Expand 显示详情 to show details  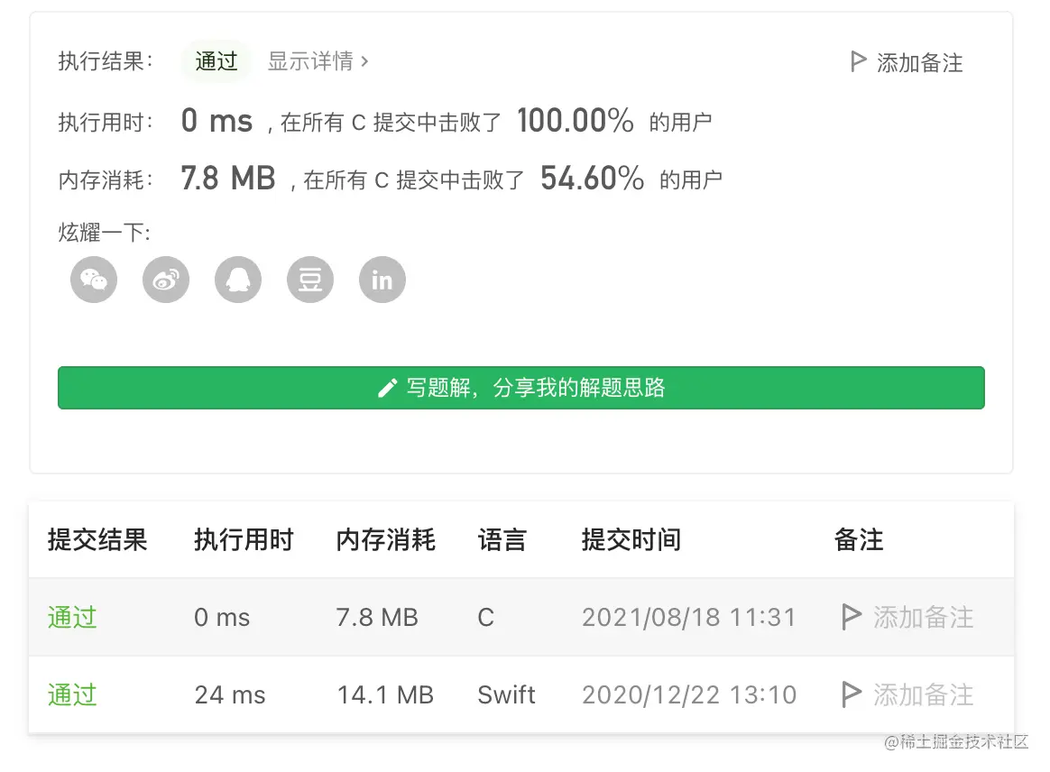tap(318, 61)
